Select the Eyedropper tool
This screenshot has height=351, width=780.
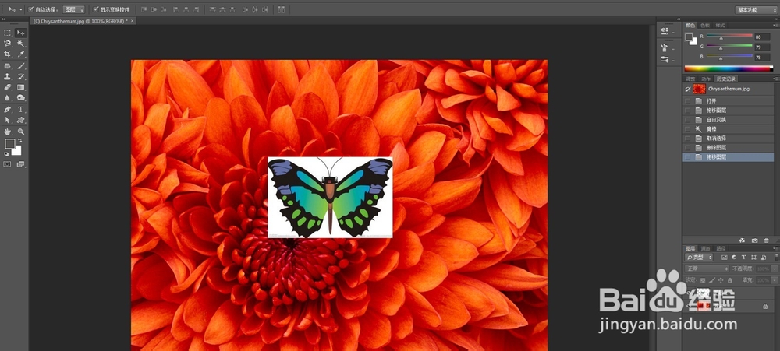[20, 54]
